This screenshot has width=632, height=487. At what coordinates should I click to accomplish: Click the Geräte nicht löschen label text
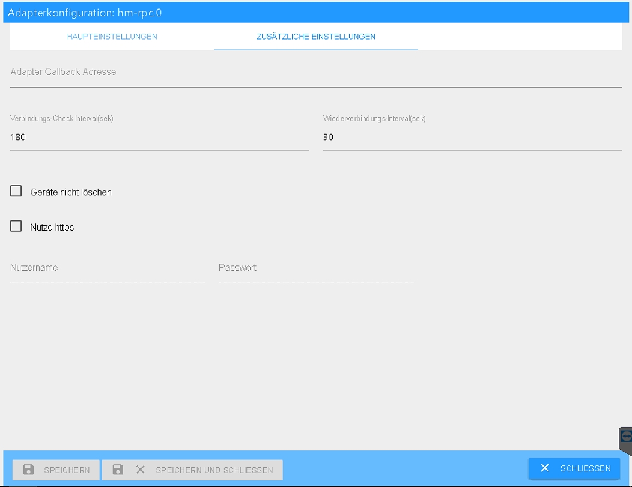pos(71,192)
